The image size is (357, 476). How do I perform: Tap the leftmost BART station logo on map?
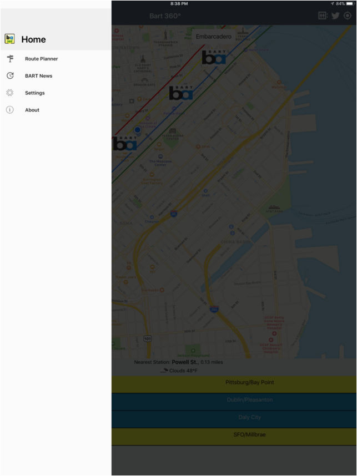pos(125,143)
